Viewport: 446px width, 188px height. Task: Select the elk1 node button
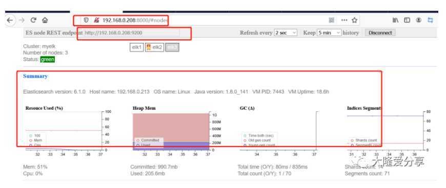136,48
